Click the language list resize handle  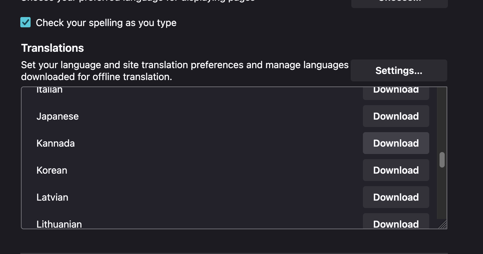443,224
